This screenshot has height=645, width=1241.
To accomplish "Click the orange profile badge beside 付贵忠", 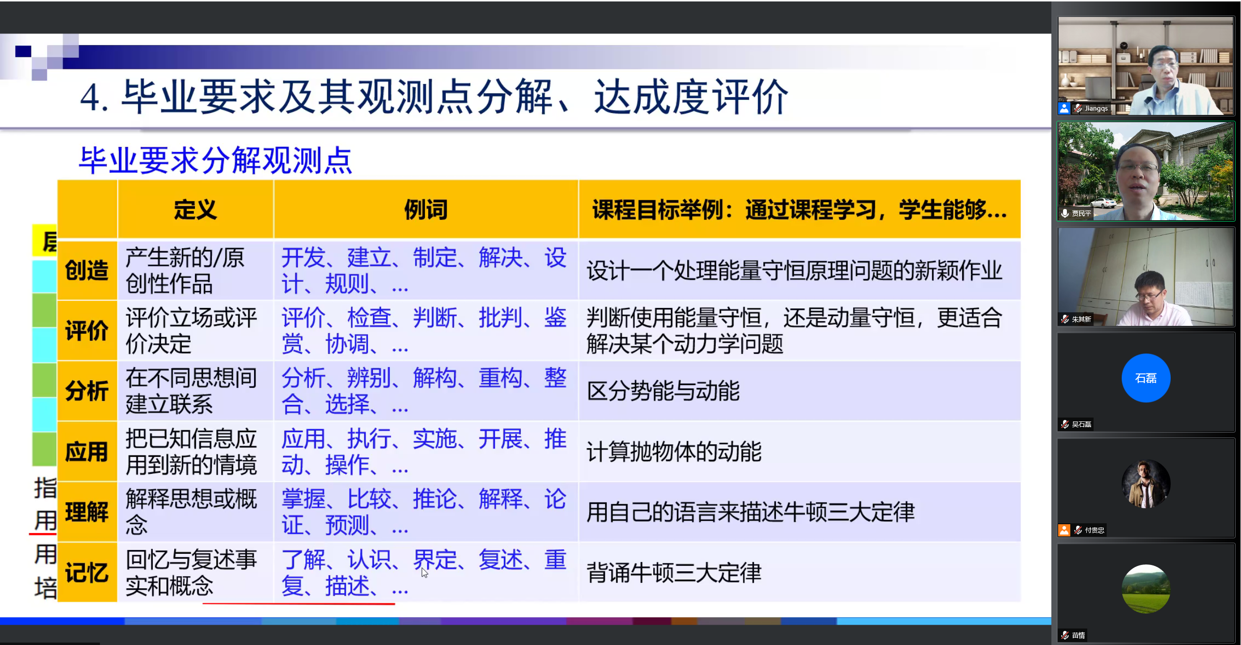I will (1064, 530).
